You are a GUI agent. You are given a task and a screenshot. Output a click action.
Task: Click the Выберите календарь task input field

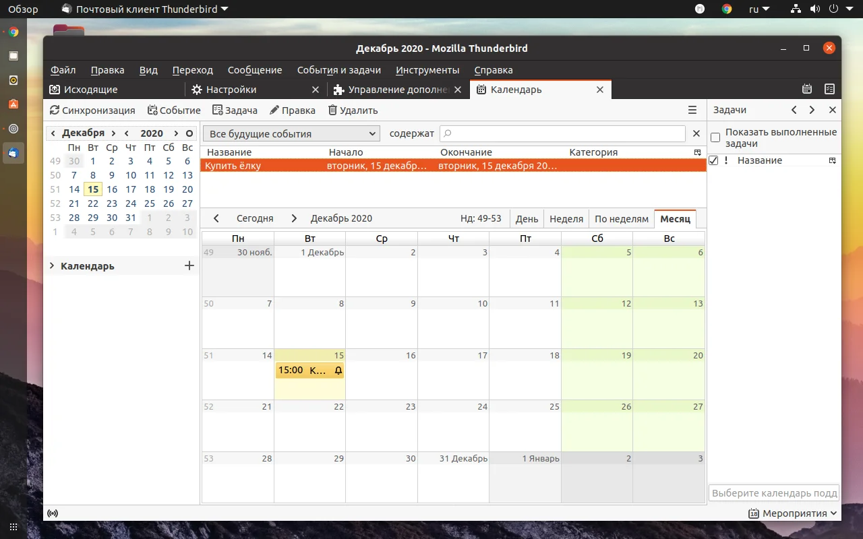[774, 493]
